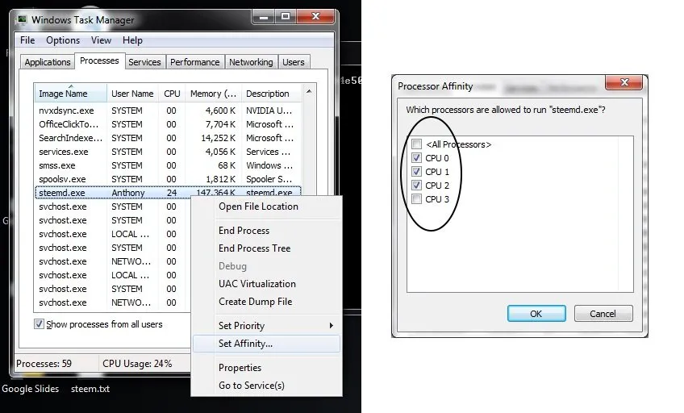The width and height of the screenshot is (684, 413).
Task: Close the Processor Affinity dialog
Action: coord(624,82)
